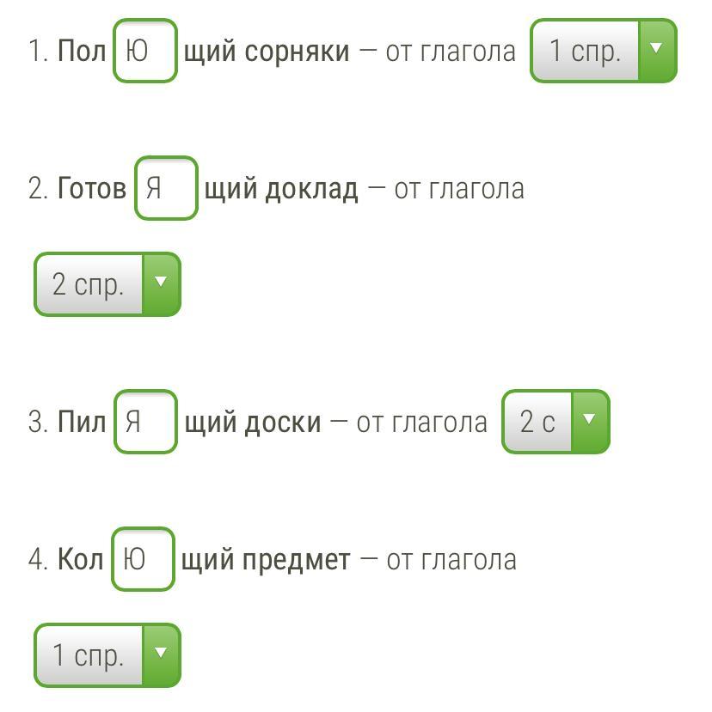Click the letter field containing 'Я' after 'Пил'
712x712 pixels.
tap(144, 422)
